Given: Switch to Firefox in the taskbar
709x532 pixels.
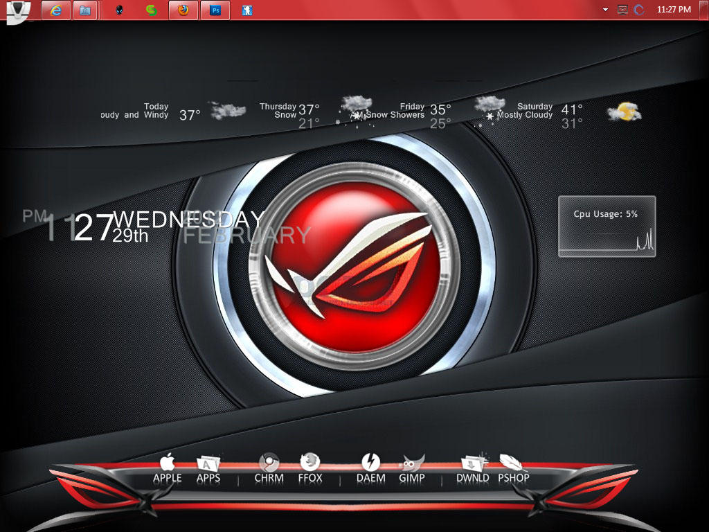Looking at the screenshot, I should 183,10.
